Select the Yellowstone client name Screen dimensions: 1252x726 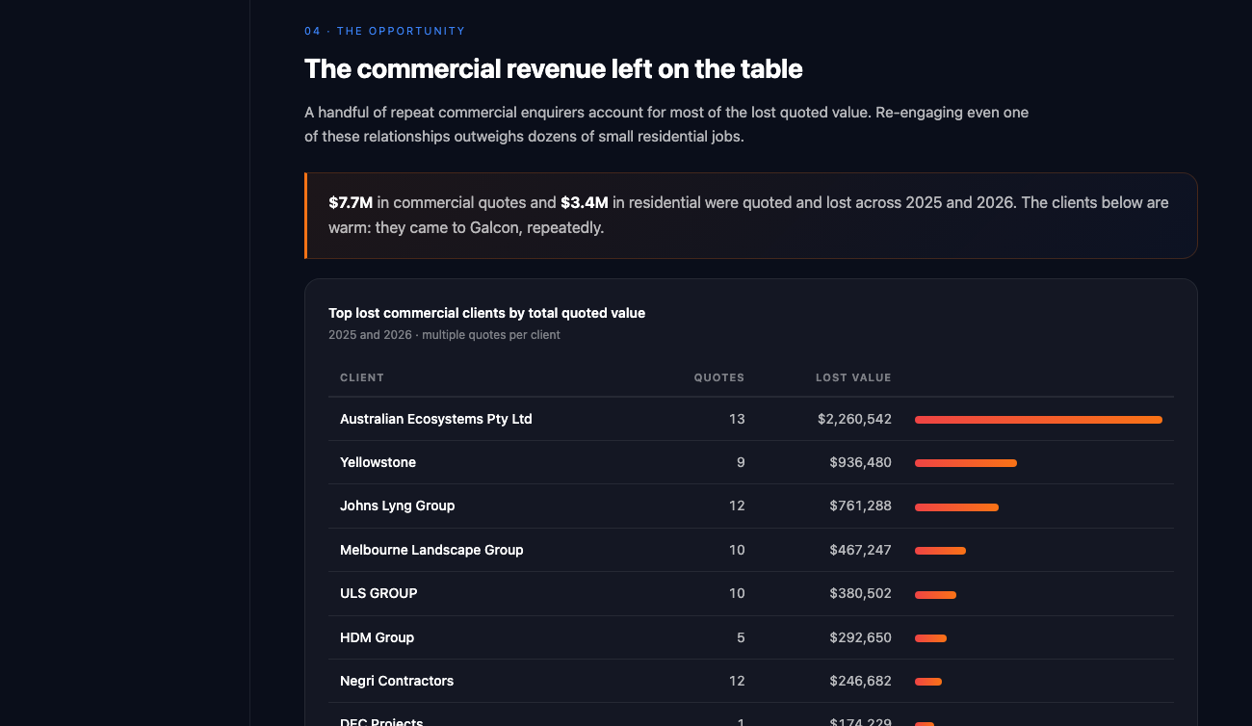(x=378, y=462)
